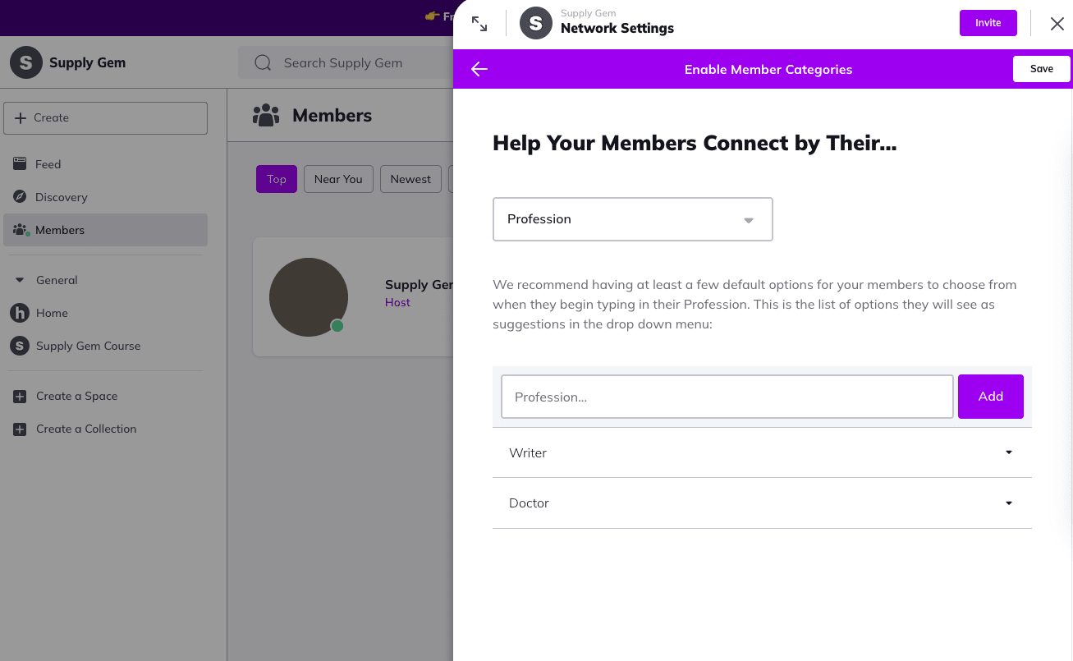This screenshot has height=661, width=1073.
Task: Click the Save button
Action: pos(1041,69)
